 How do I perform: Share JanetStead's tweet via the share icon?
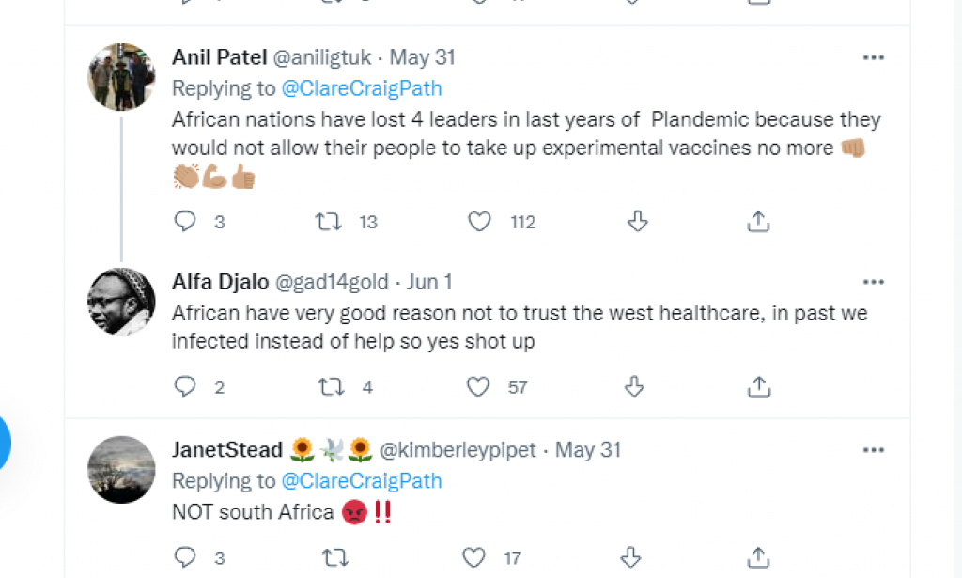[x=757, y=557]
